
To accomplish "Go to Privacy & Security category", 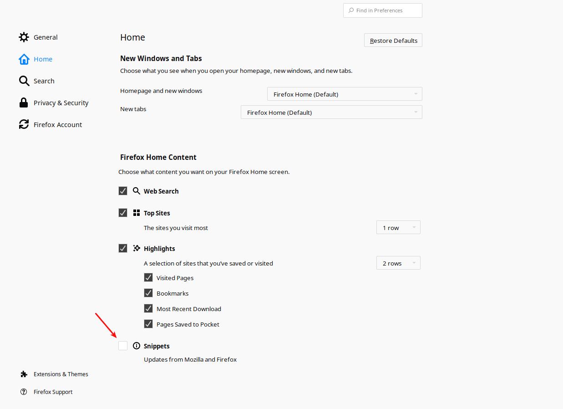I will [x=61, y=103].
